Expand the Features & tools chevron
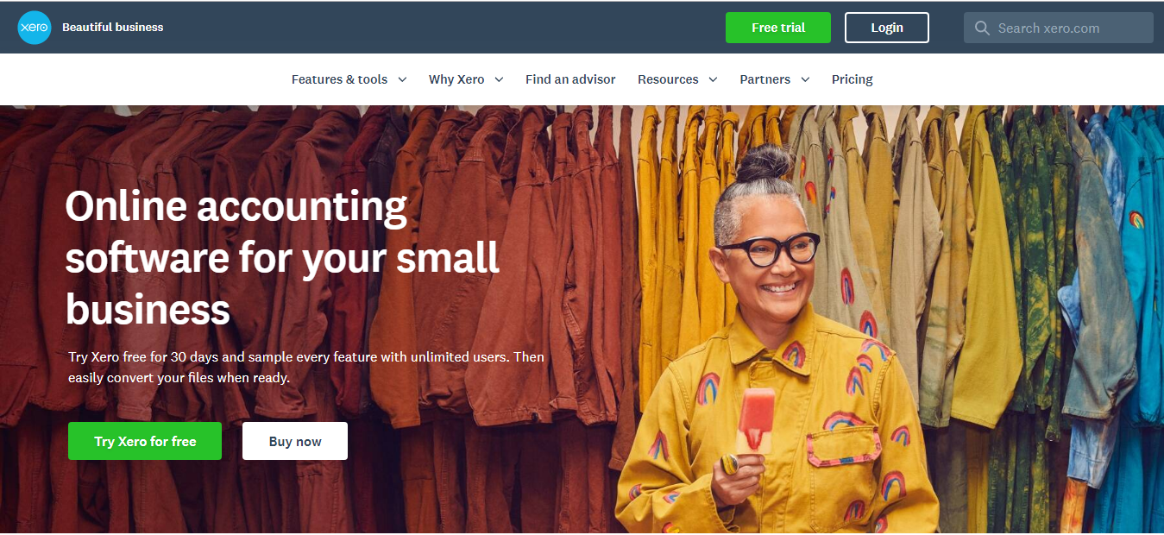 pyautogui.click(x=402, y=79)
